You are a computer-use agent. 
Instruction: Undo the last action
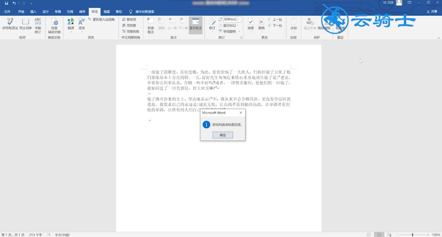point(14,3)
